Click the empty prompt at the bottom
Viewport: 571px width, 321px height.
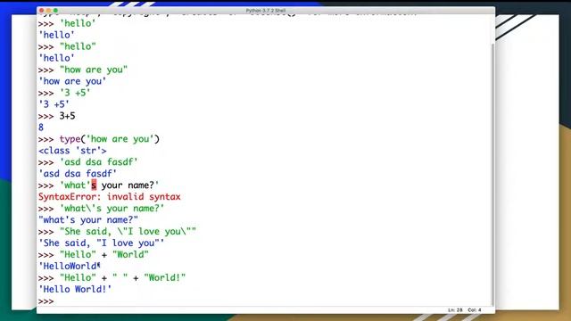(46, 301)
